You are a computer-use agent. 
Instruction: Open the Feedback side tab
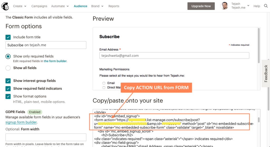coord(266,74)
